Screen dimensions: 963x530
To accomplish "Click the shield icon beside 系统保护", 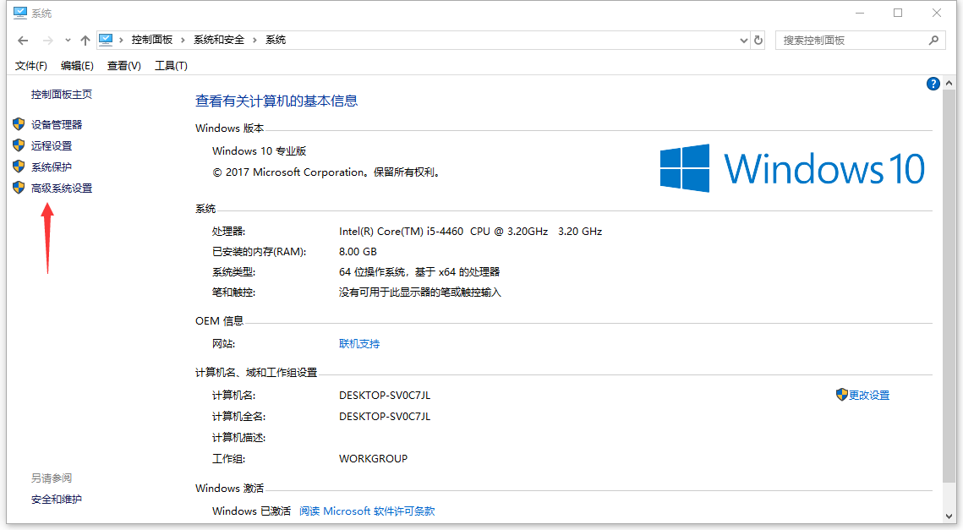I will point(19,167).
